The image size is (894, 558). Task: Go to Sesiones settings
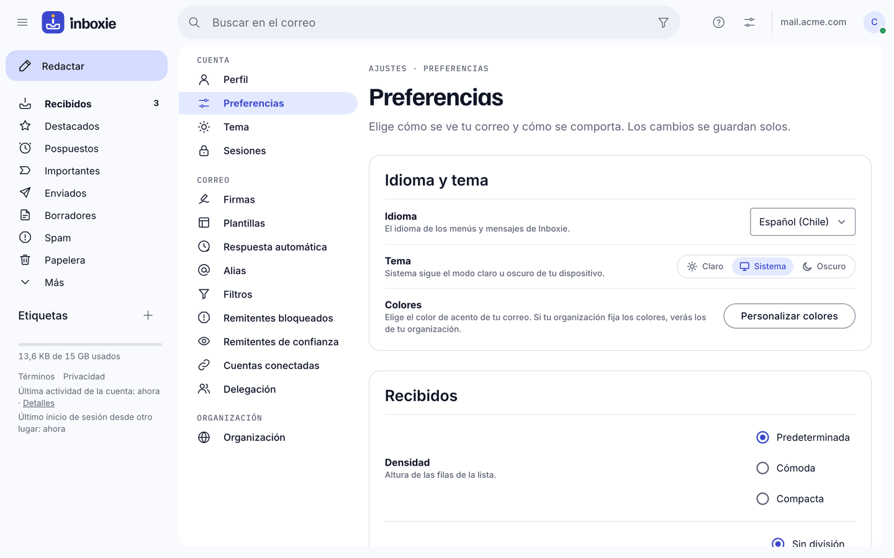click(268, 151)
